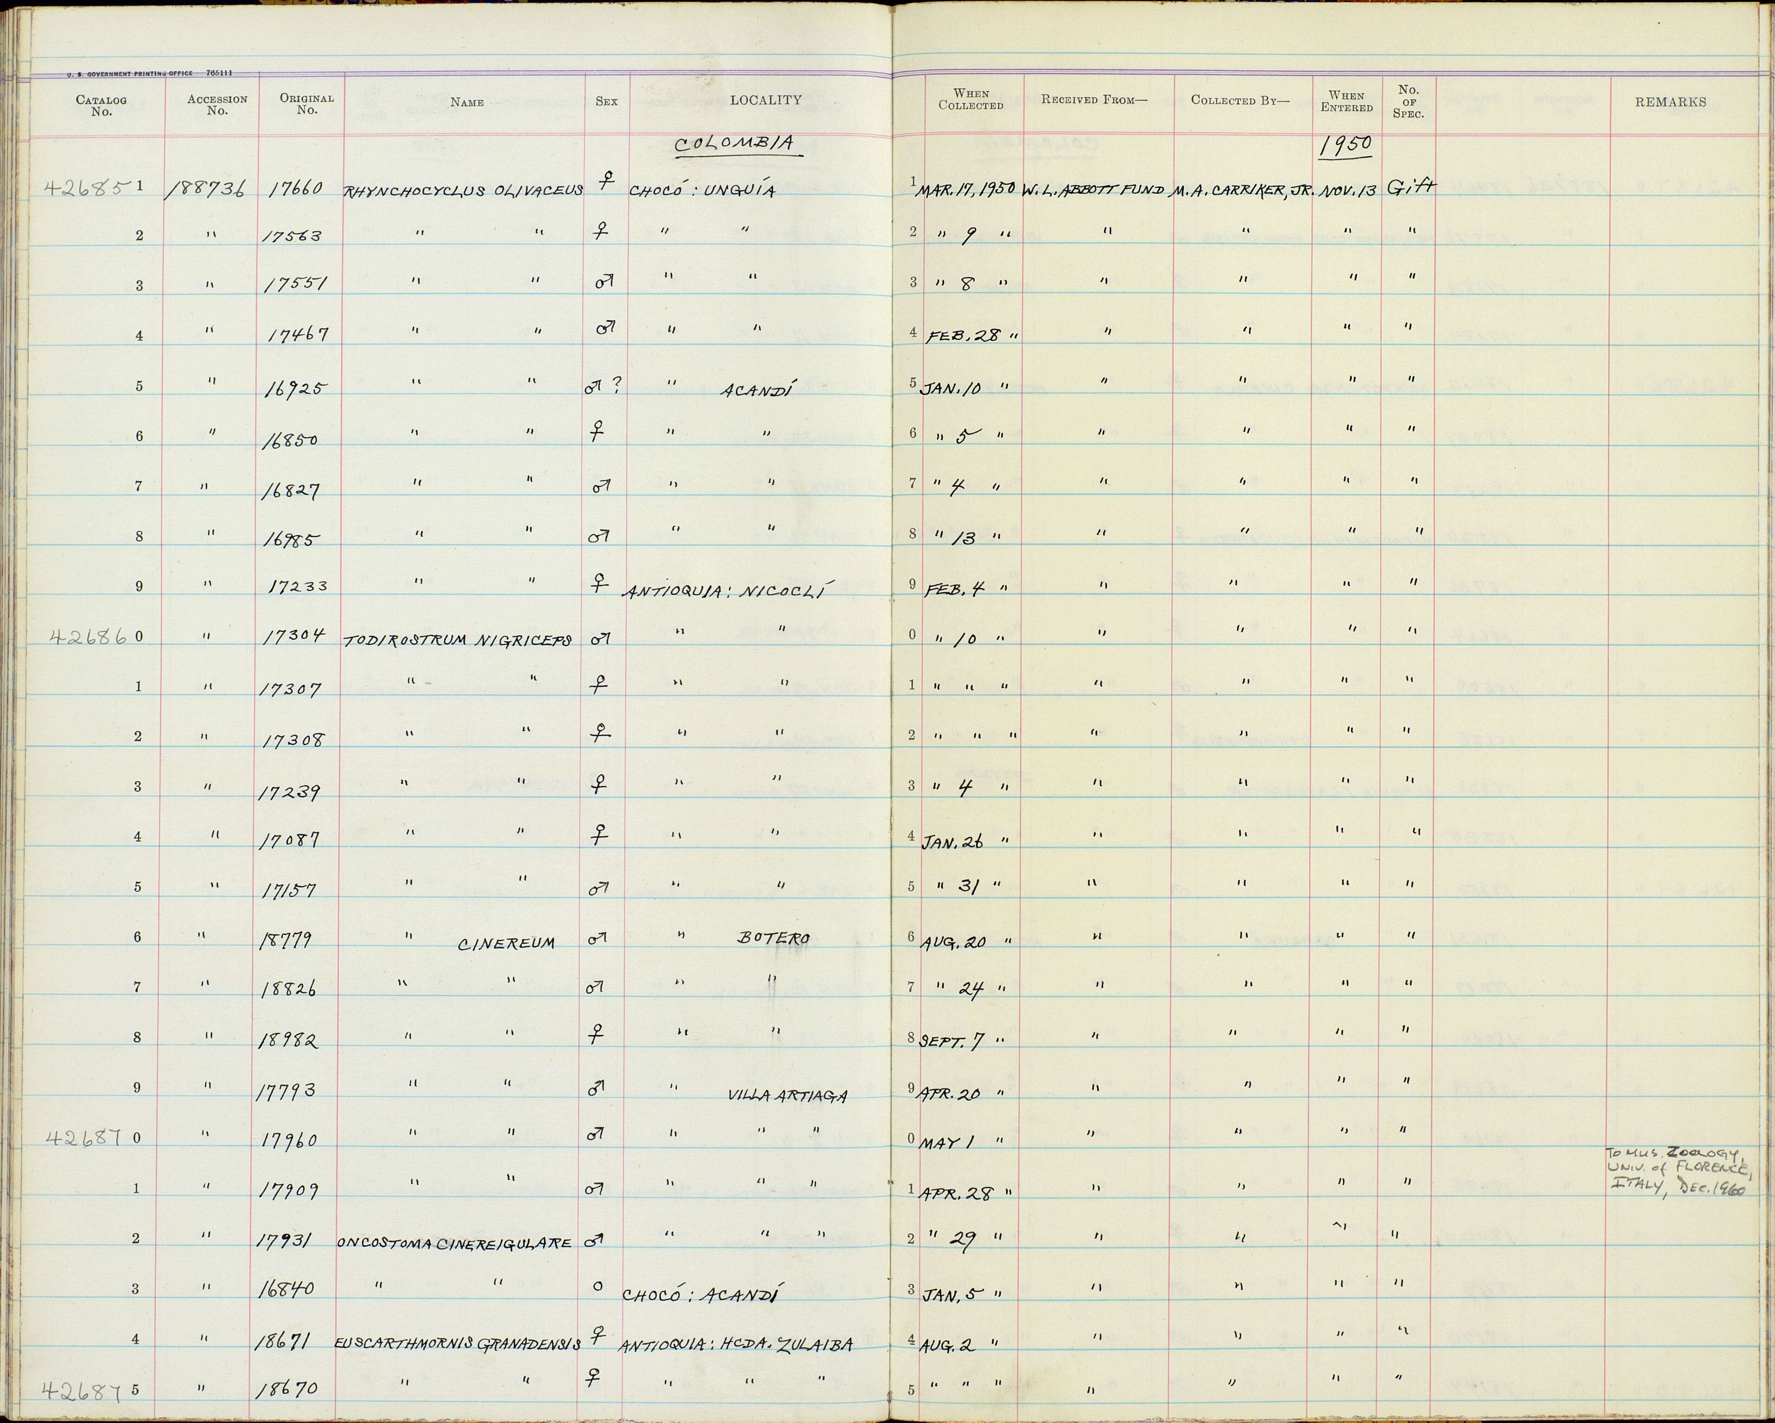Click the 'Accession No.' column header
Image resolution: width=1775 pixels, height=1423 pixels.
(x=218, y=105)
